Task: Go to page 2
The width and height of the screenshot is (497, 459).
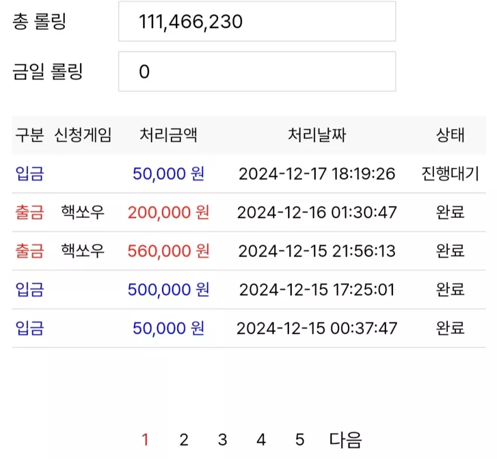Action: 184,440
